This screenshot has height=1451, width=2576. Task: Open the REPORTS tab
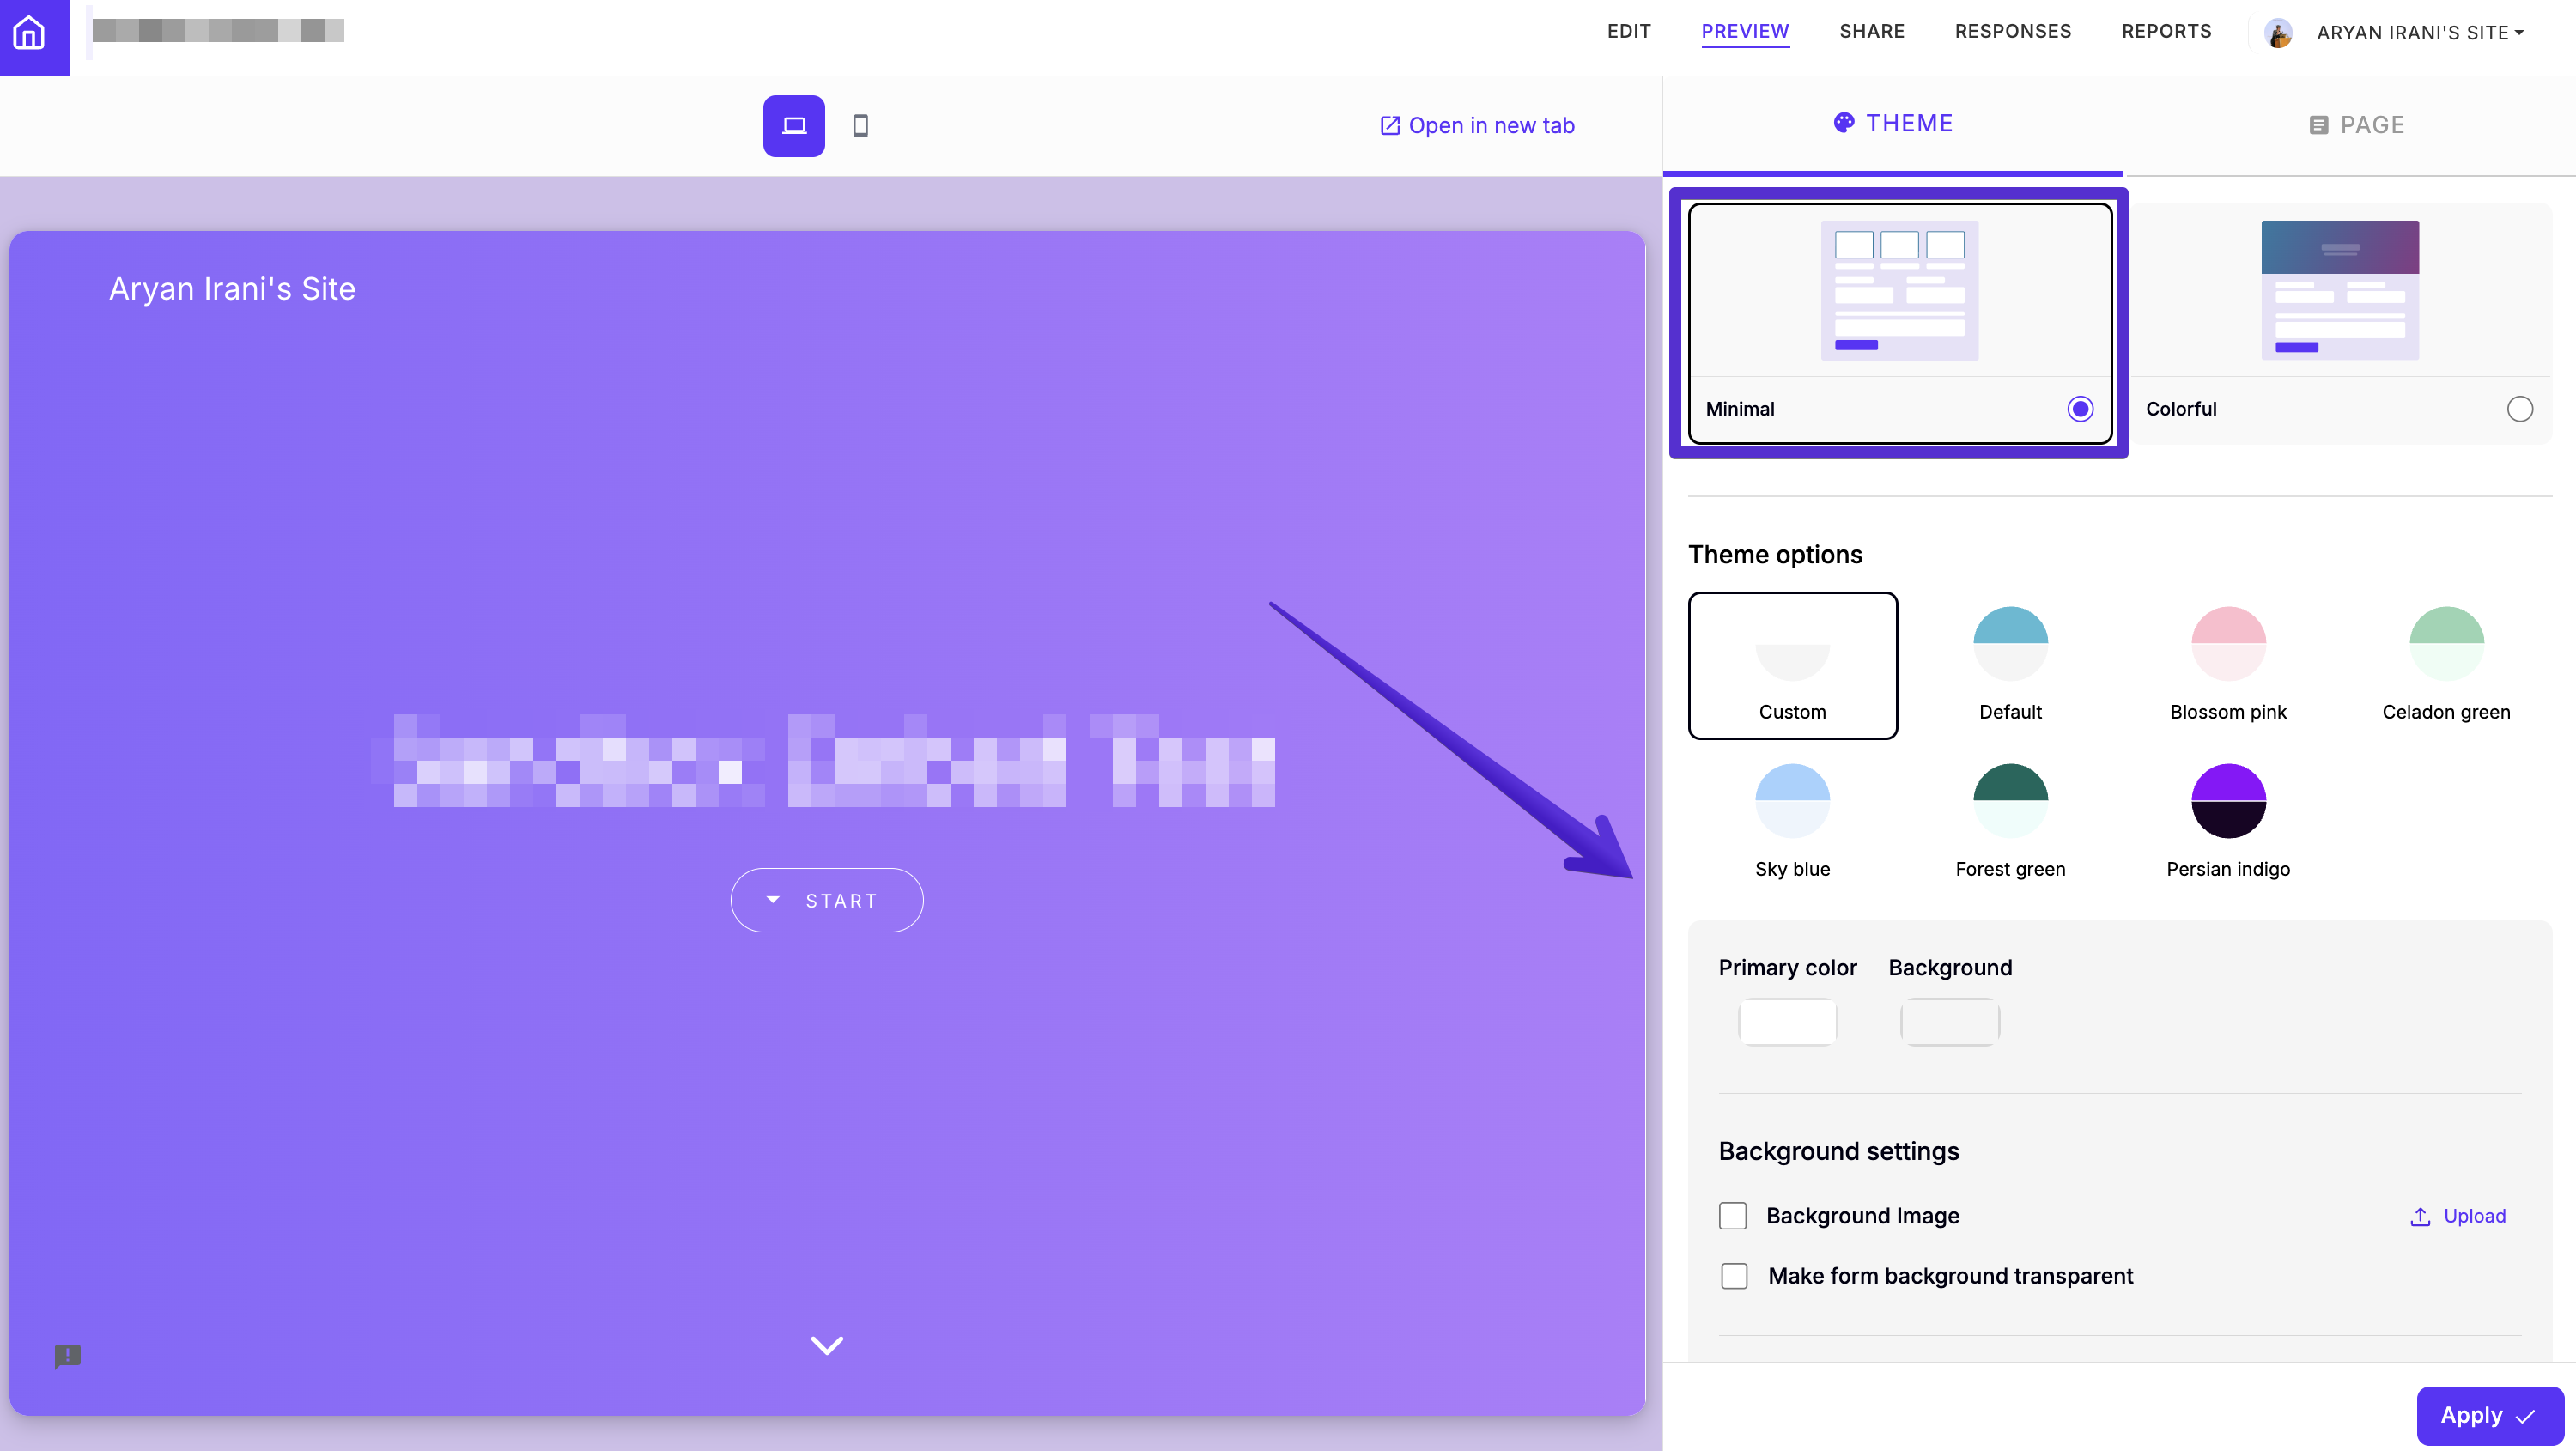click(2166, 31)
